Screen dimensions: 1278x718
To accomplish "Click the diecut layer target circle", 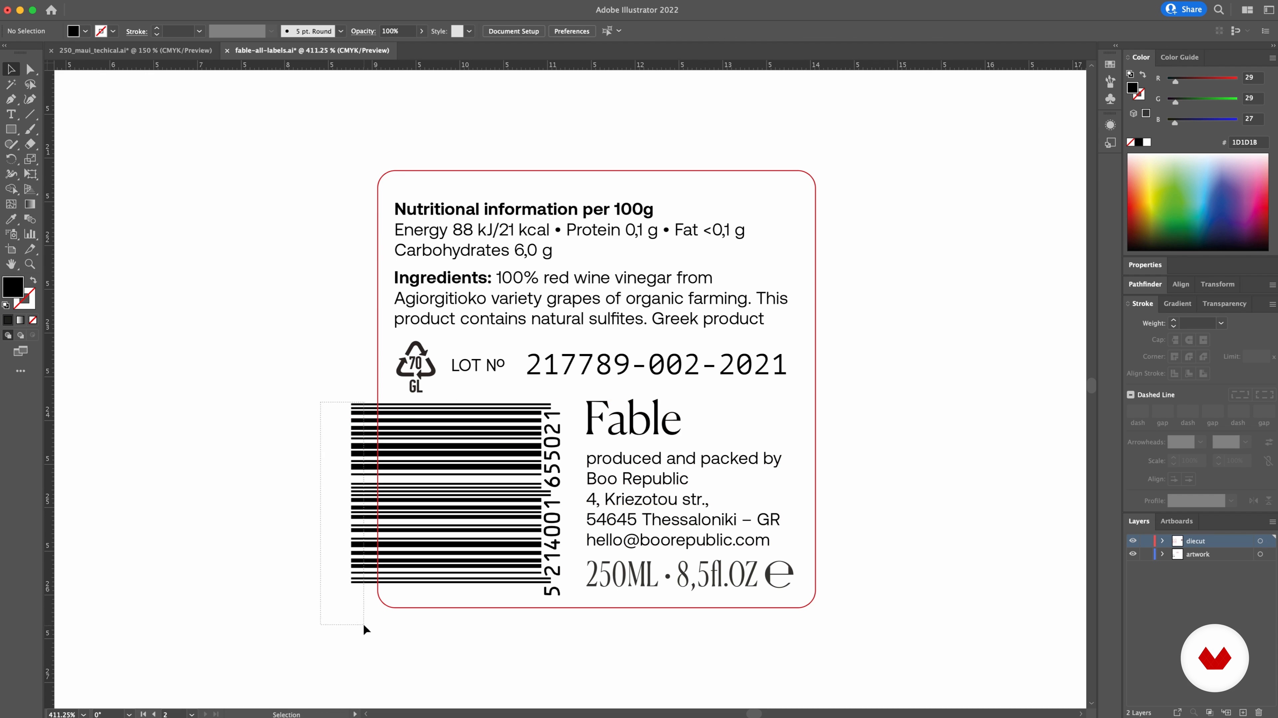I will [1260, 540].
